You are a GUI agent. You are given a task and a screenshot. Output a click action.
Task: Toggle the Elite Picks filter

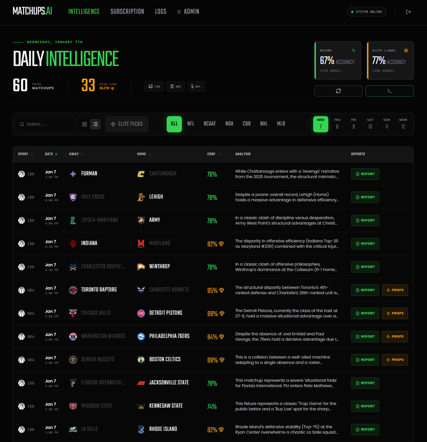(x=127, y=124)
